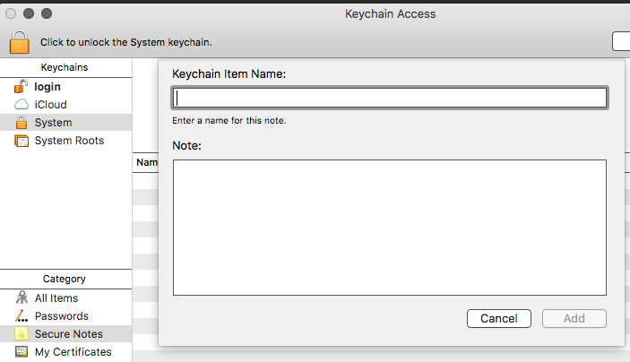630x362 pixels.
Task: Click the System Roots folder icon
Action: 22,141
